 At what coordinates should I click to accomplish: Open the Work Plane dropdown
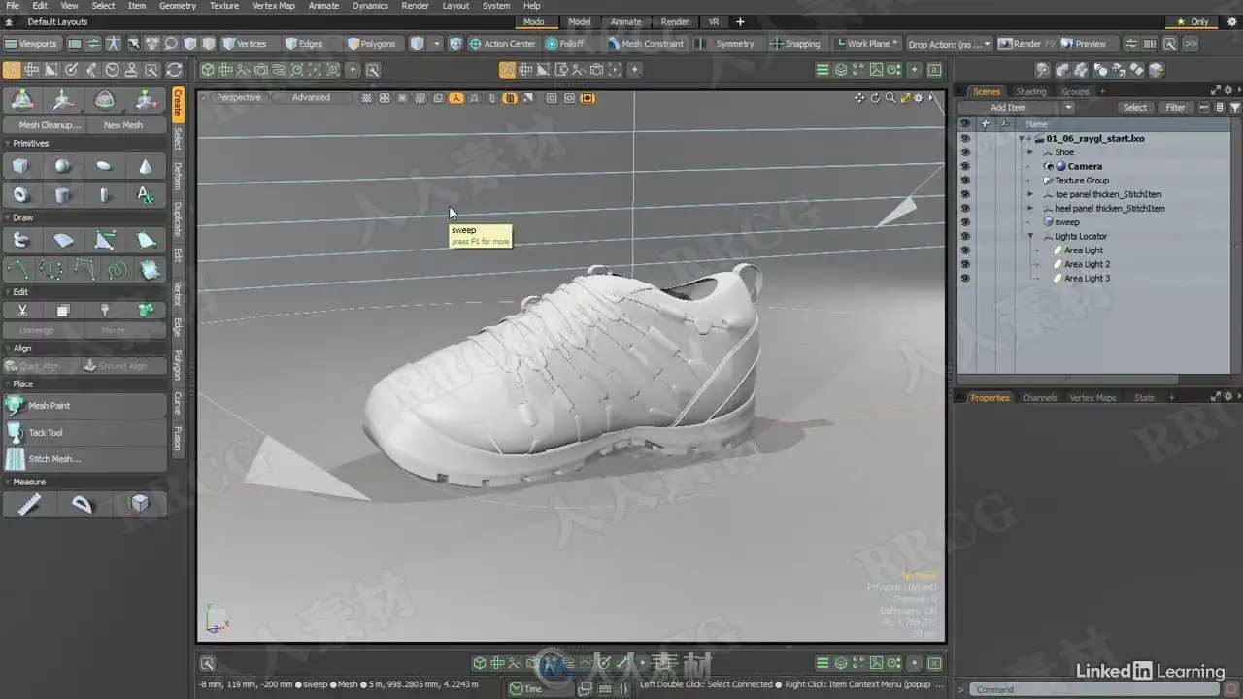[867, 44]
